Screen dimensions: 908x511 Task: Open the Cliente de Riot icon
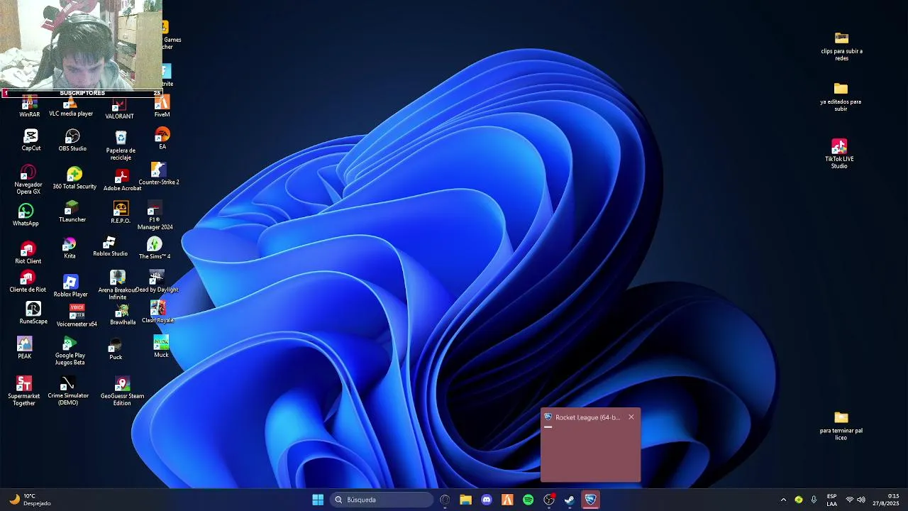[x=28, y=282]
